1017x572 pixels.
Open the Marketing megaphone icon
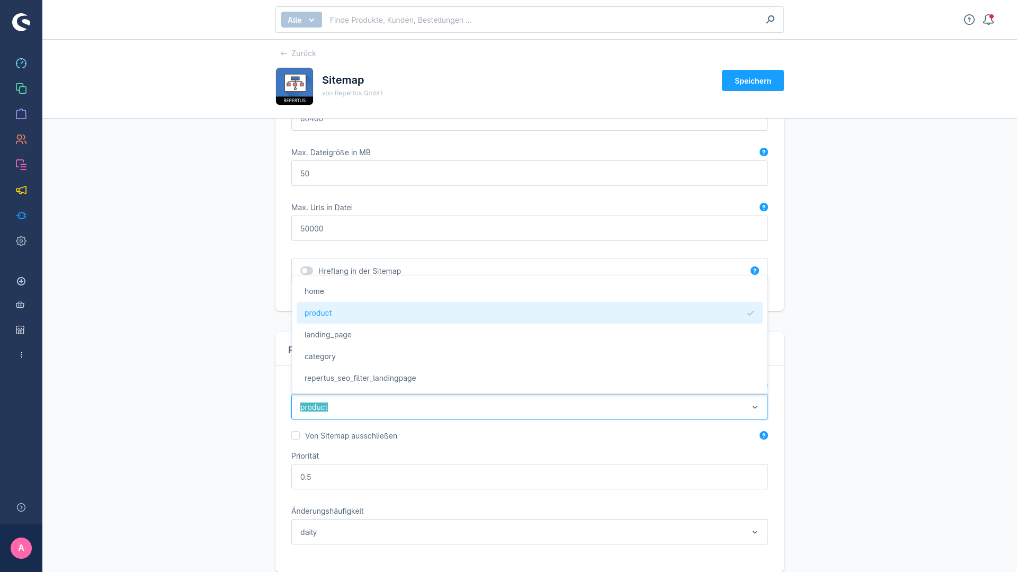21,190
